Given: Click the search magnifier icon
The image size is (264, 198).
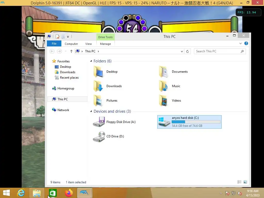Looking at the screenshot, I should click(242, 51).
